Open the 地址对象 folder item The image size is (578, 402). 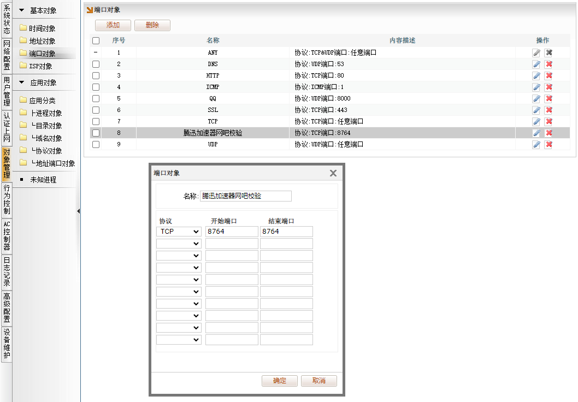(42, 41)
